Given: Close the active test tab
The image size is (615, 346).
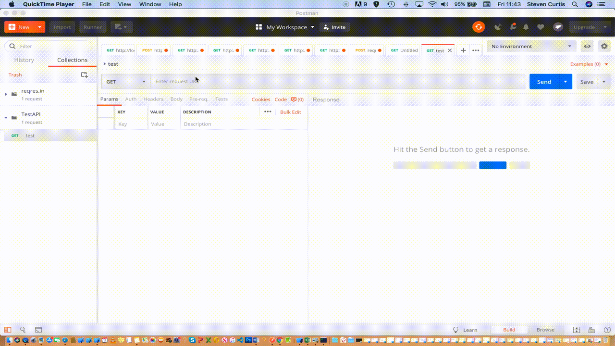Looking at the screenshot, I should (450, 50).
